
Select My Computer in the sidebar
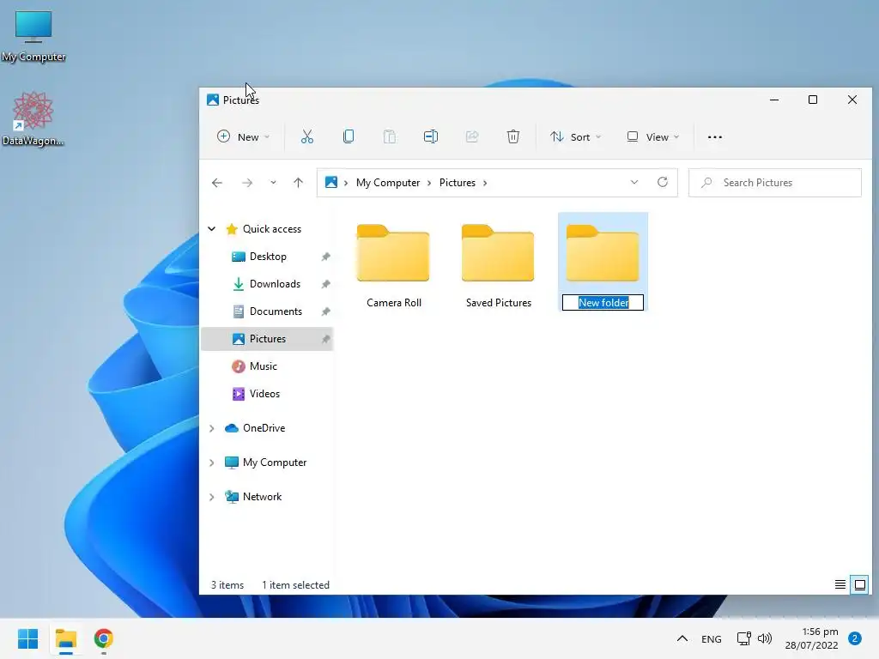tap(274, 463)
